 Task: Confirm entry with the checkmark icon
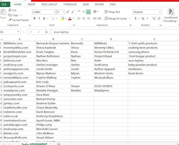tap(39, 32)
